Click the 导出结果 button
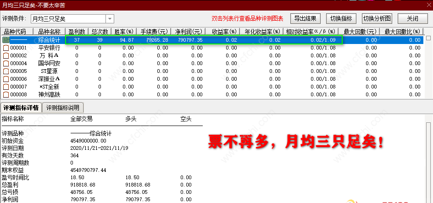433x203 pixels. [x=305, y=18]
